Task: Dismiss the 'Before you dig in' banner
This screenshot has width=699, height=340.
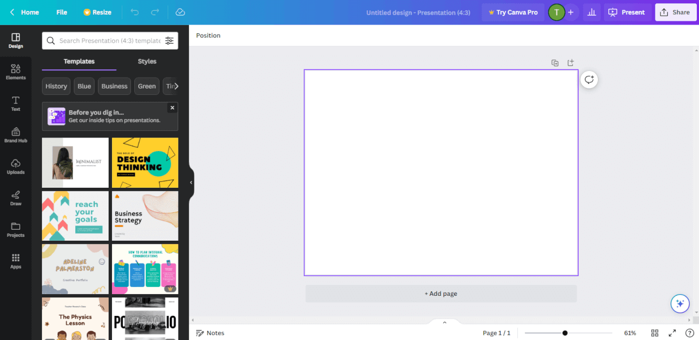Action: click(x=172, y=108)
